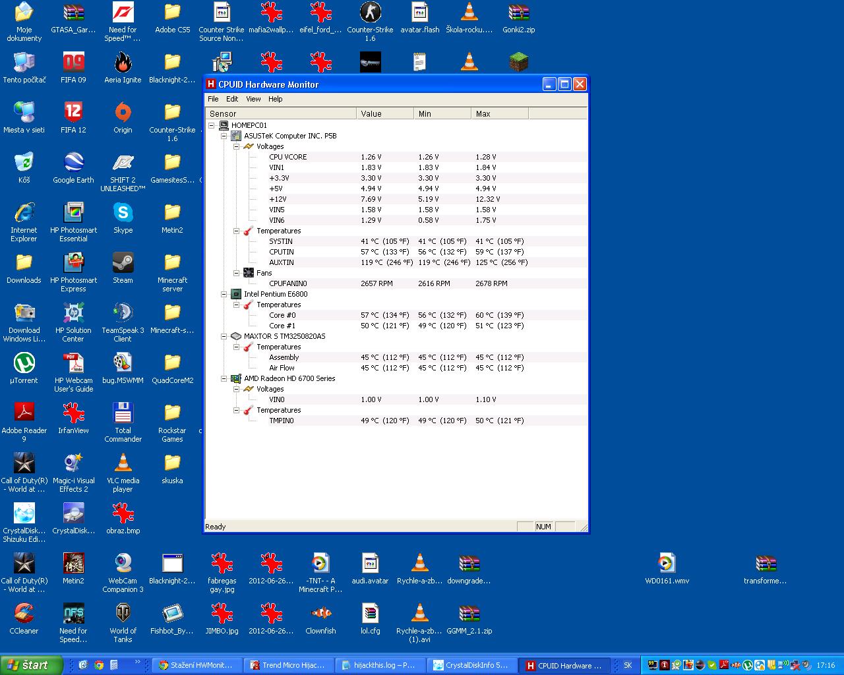Switch to hijackthis.log taskbar window
This screenshot has height=675, width=844.
380,665
